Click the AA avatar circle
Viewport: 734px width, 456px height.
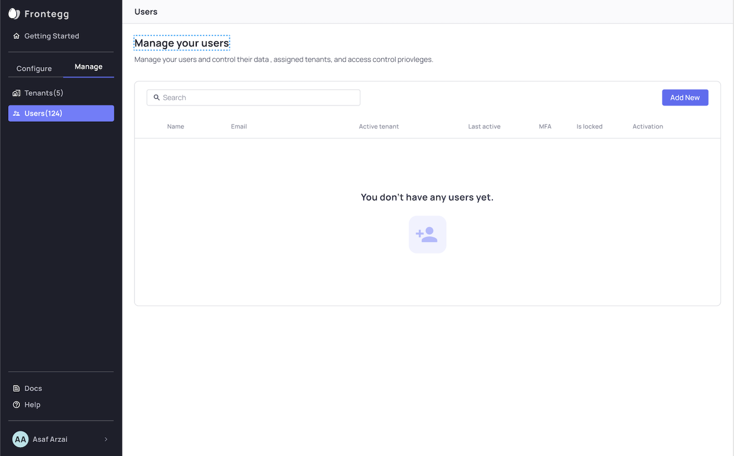(20, 439)
